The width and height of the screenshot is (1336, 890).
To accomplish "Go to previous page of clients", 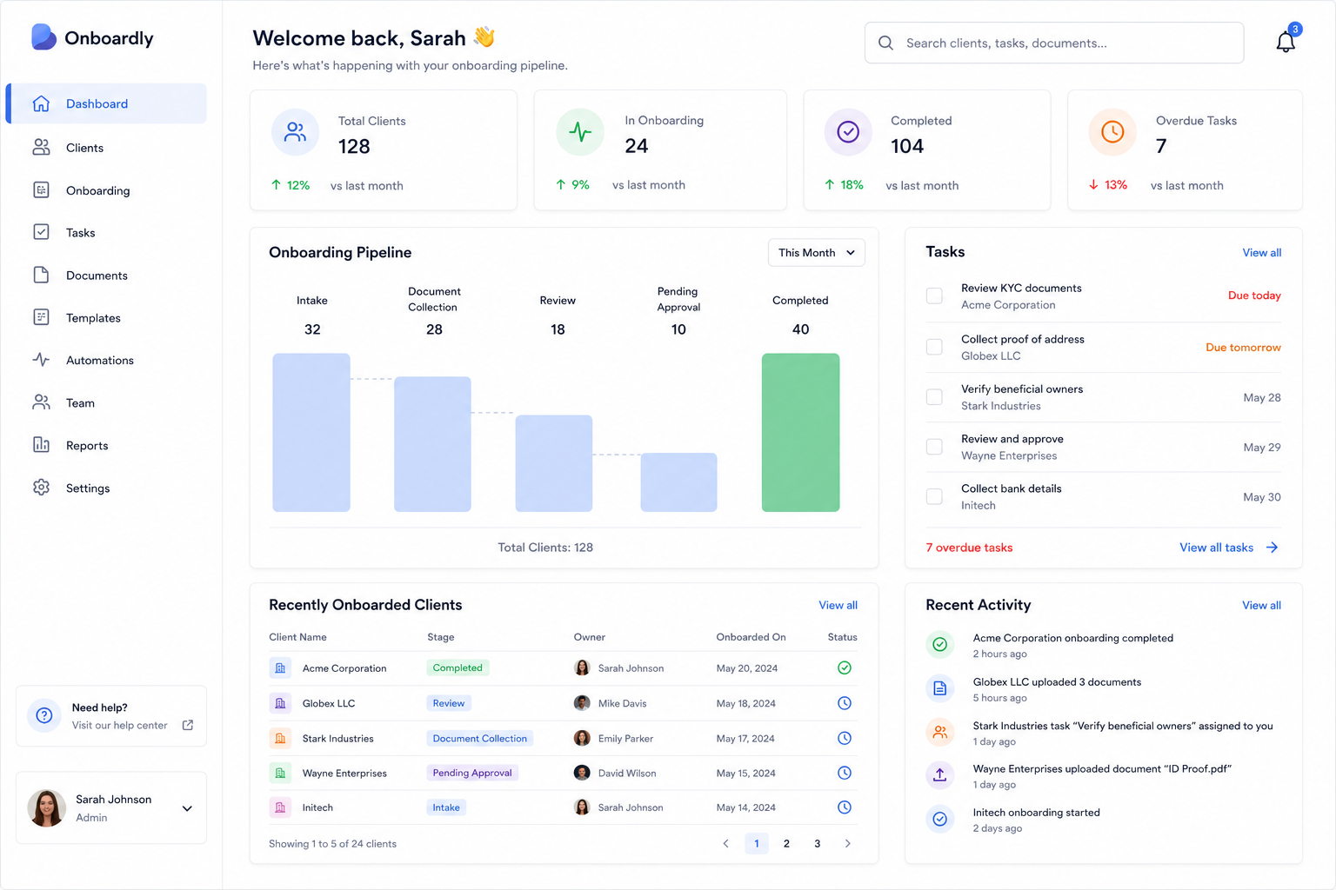I will pos(726,844).
